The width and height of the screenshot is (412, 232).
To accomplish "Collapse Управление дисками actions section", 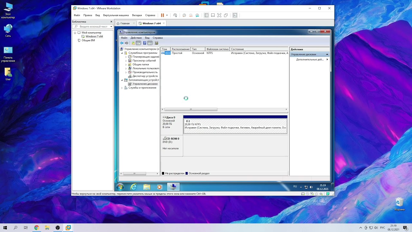I will click(x=327, y=54).
